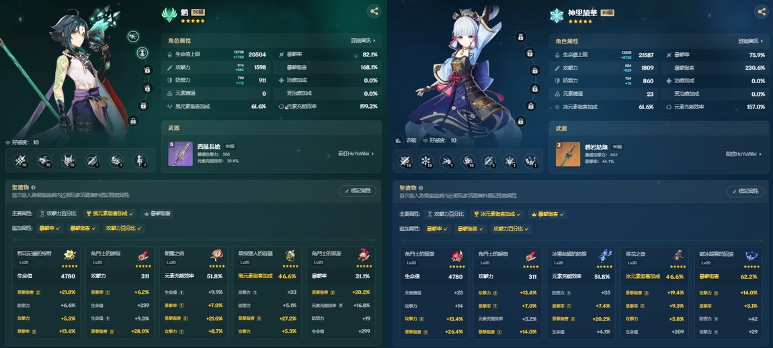Click Ayaka's topmost locked constellation icon
The width and height of the screenshot is (773, 348).
[x=520, y=37]
